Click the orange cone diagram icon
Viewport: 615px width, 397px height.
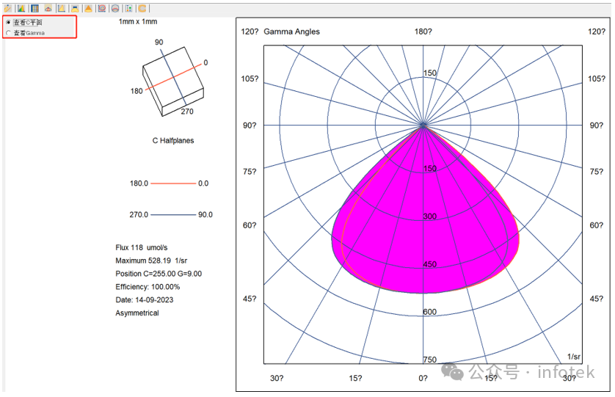point(89,8)
